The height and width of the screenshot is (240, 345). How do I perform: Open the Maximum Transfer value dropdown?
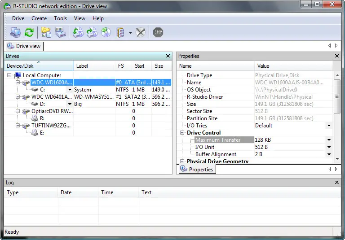(329, 140)
